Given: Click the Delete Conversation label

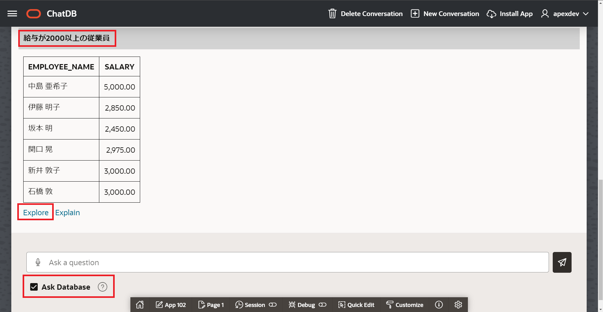Looking at the screenshot, I should coord(371,14).
